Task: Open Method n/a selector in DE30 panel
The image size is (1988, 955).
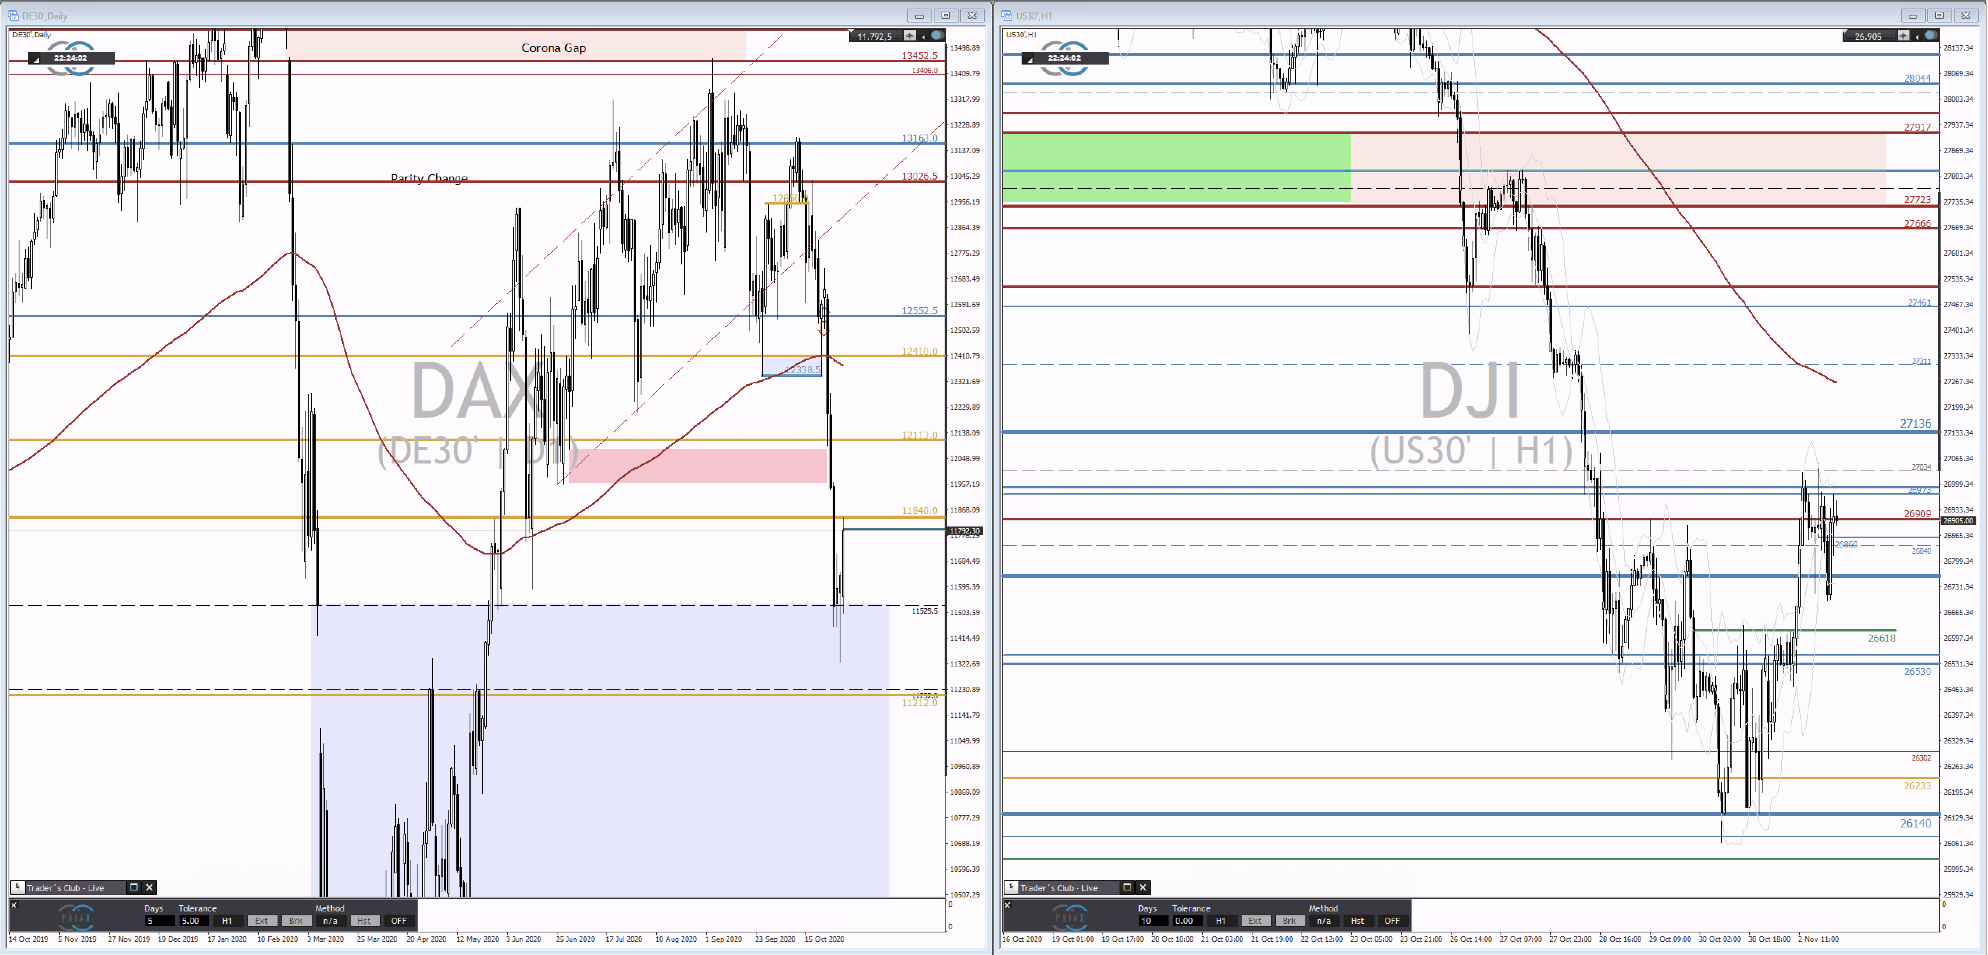Action: pos(330,921)
